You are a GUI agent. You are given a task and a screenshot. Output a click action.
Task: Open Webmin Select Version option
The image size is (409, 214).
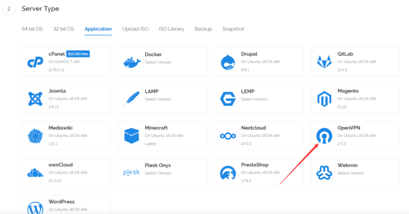350,173
